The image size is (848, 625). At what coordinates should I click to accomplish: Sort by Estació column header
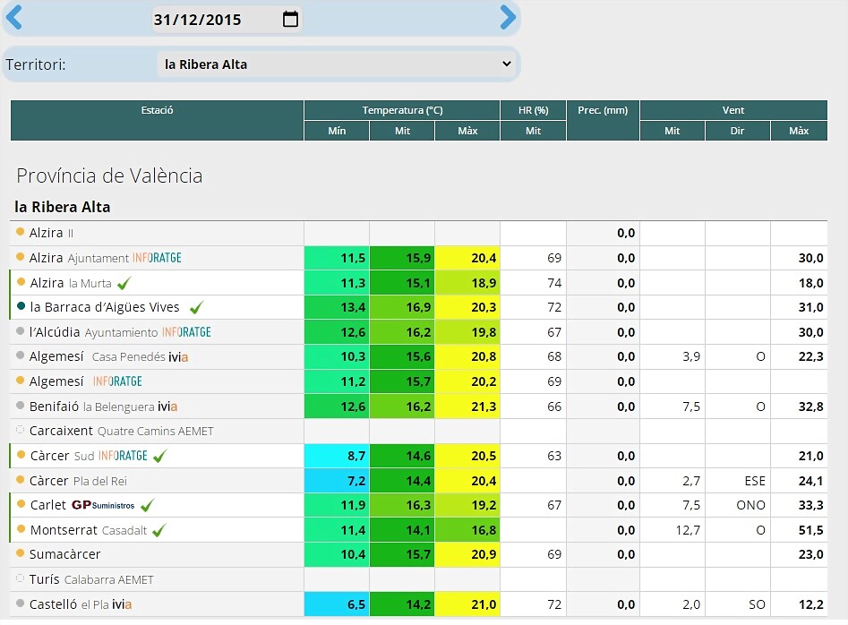pyautogui.click(x=157, y=120)
